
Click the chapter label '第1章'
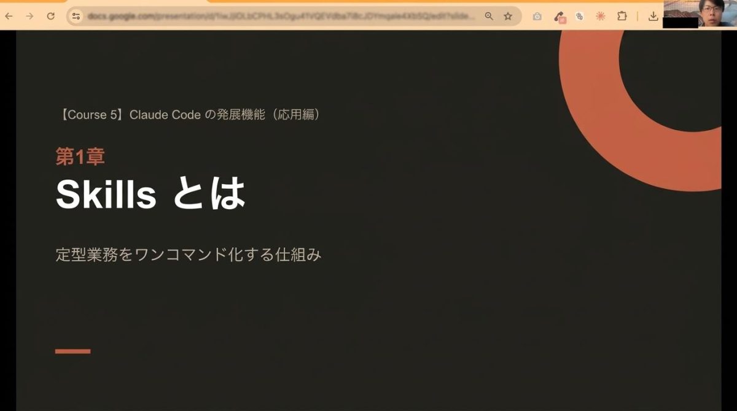(80, 156)
